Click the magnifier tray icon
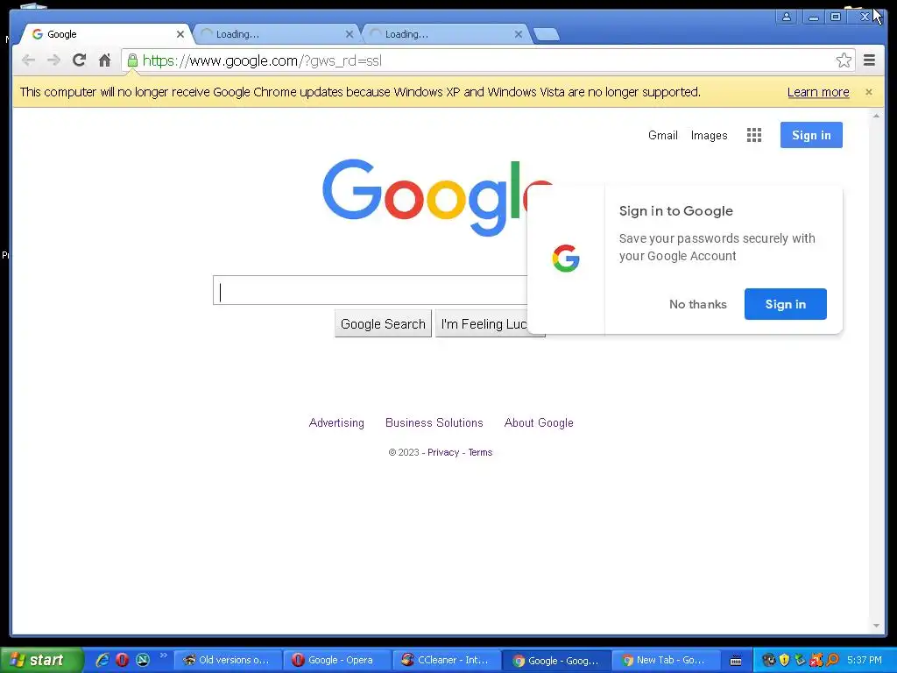 click(x=832, y=660)
